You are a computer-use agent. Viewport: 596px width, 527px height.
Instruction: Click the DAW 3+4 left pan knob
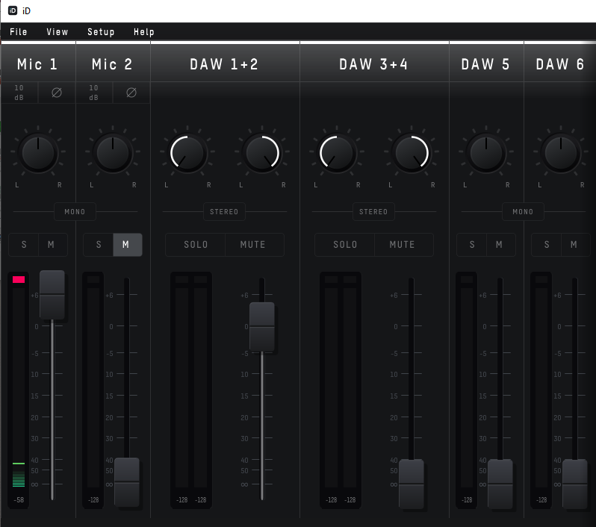click(336, 153)
